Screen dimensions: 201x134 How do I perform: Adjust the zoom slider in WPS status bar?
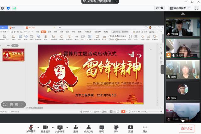pyautogui.click(x=146, y=112)
